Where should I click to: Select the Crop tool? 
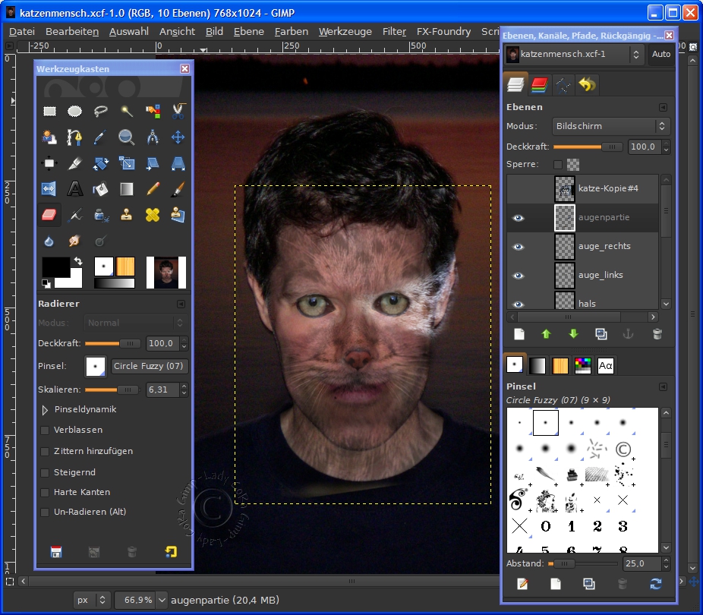[75, 163]
